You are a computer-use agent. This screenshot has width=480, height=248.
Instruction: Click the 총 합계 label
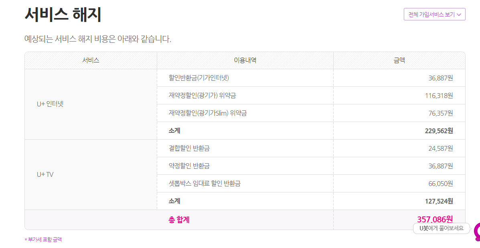tap(179, 220)
